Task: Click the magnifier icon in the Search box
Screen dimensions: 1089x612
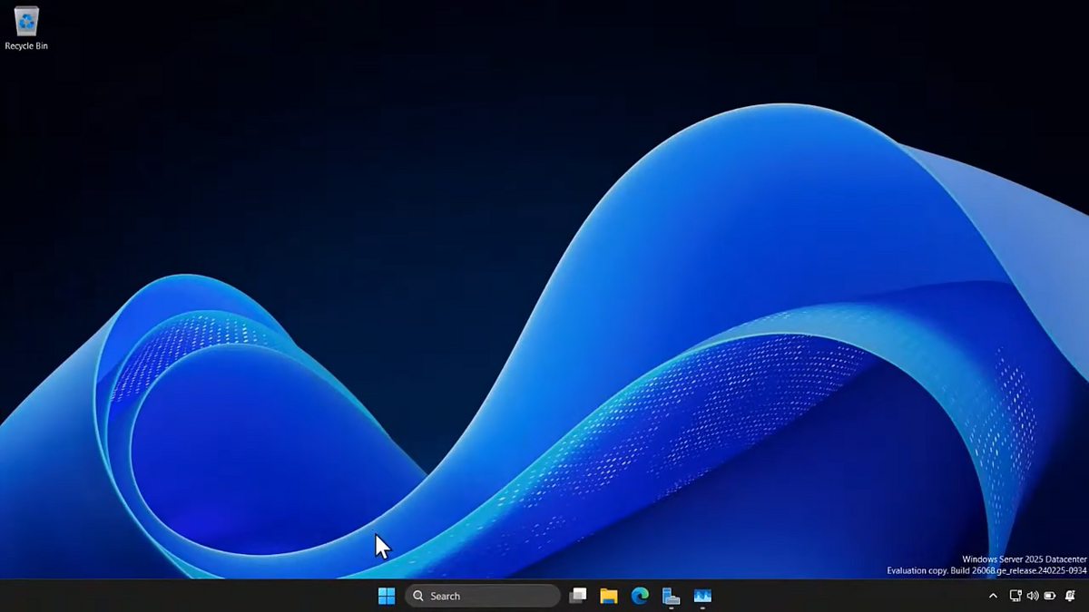Action: [418, 596]
